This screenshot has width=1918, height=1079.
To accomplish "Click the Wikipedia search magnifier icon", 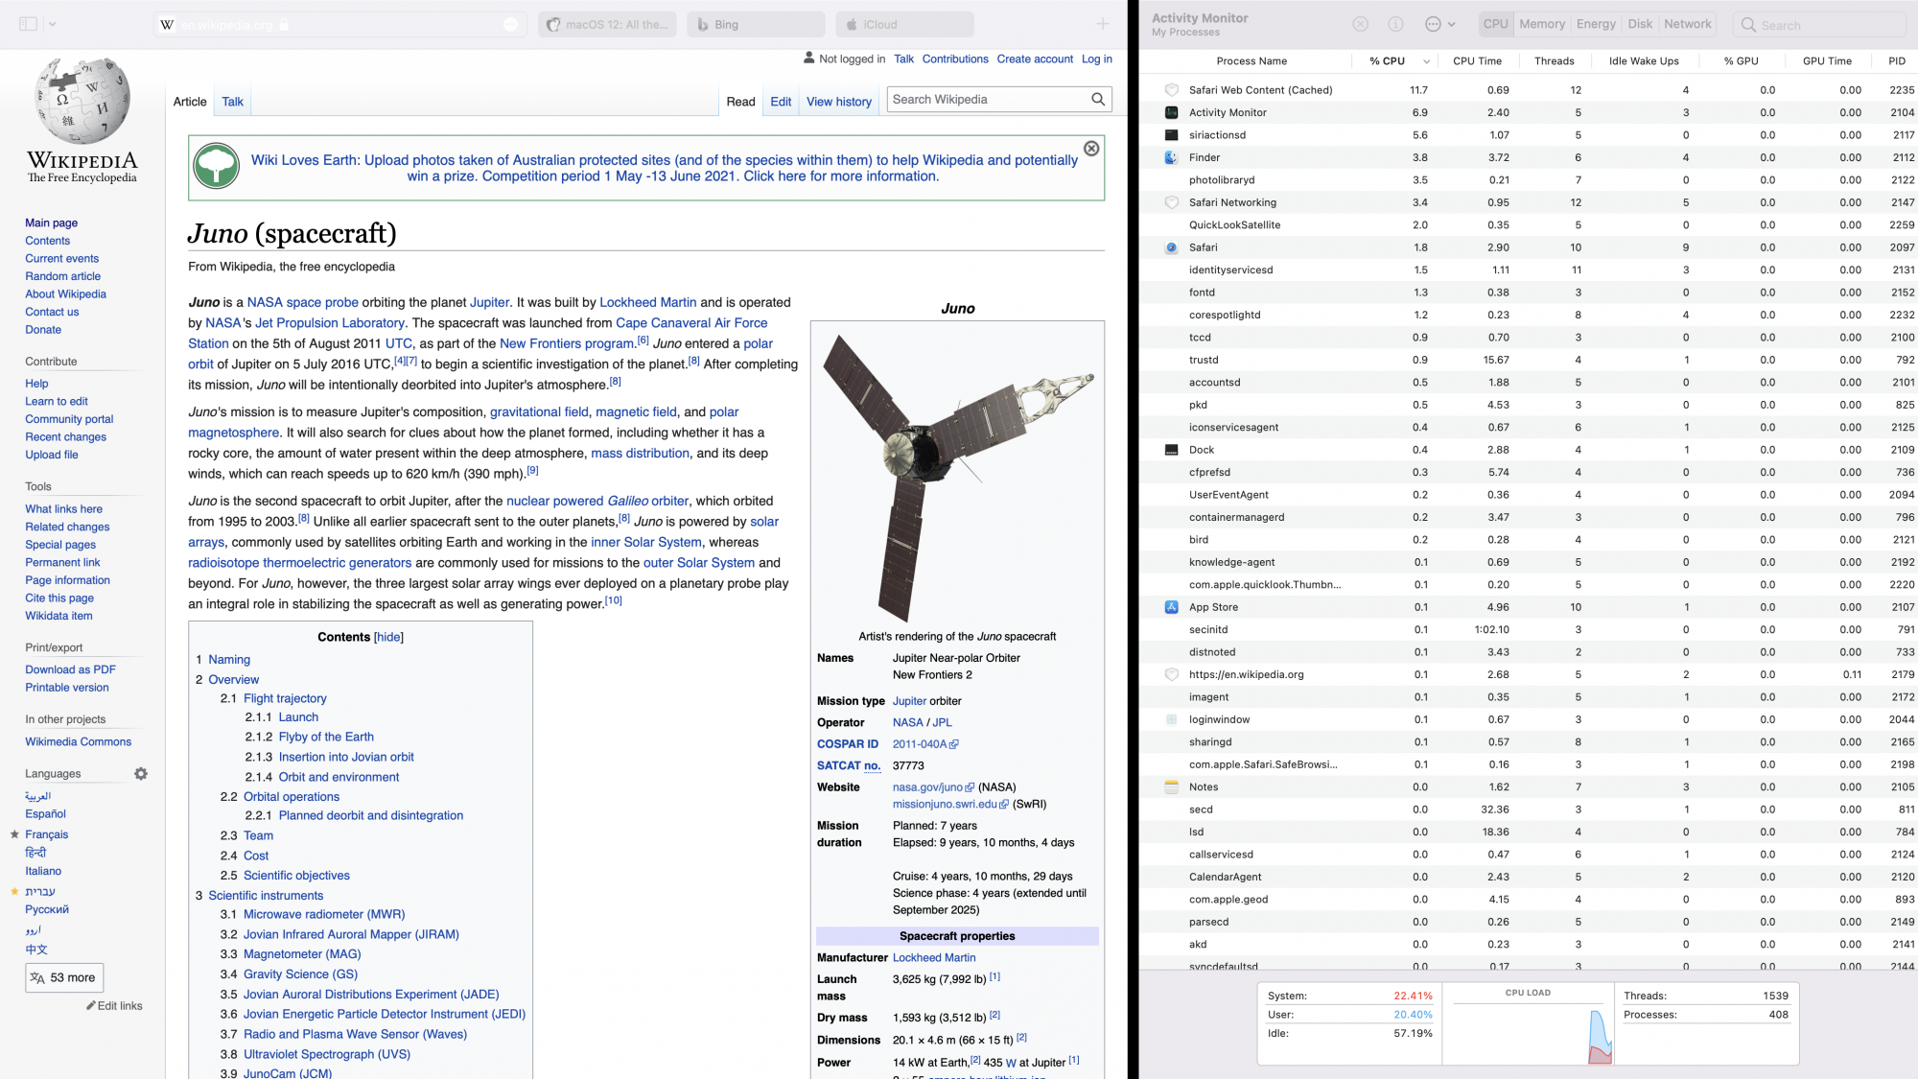I will [1098, 100].
